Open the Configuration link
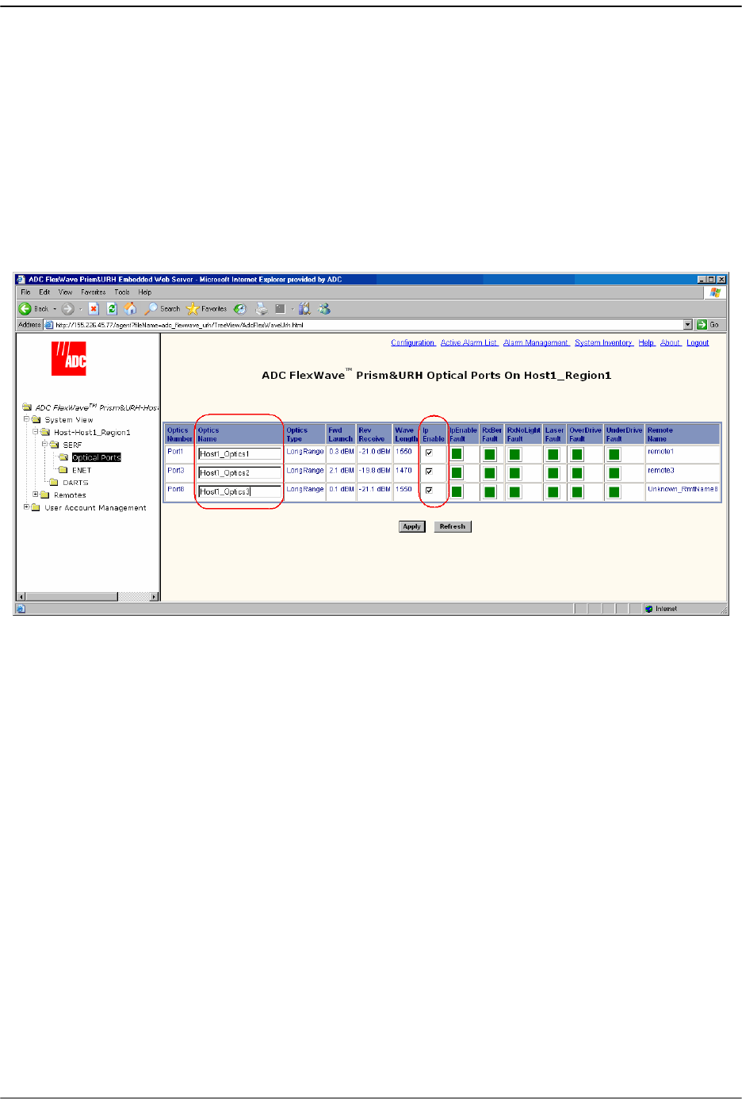This screenshot has height=1104, width=742. click(413, 343)
